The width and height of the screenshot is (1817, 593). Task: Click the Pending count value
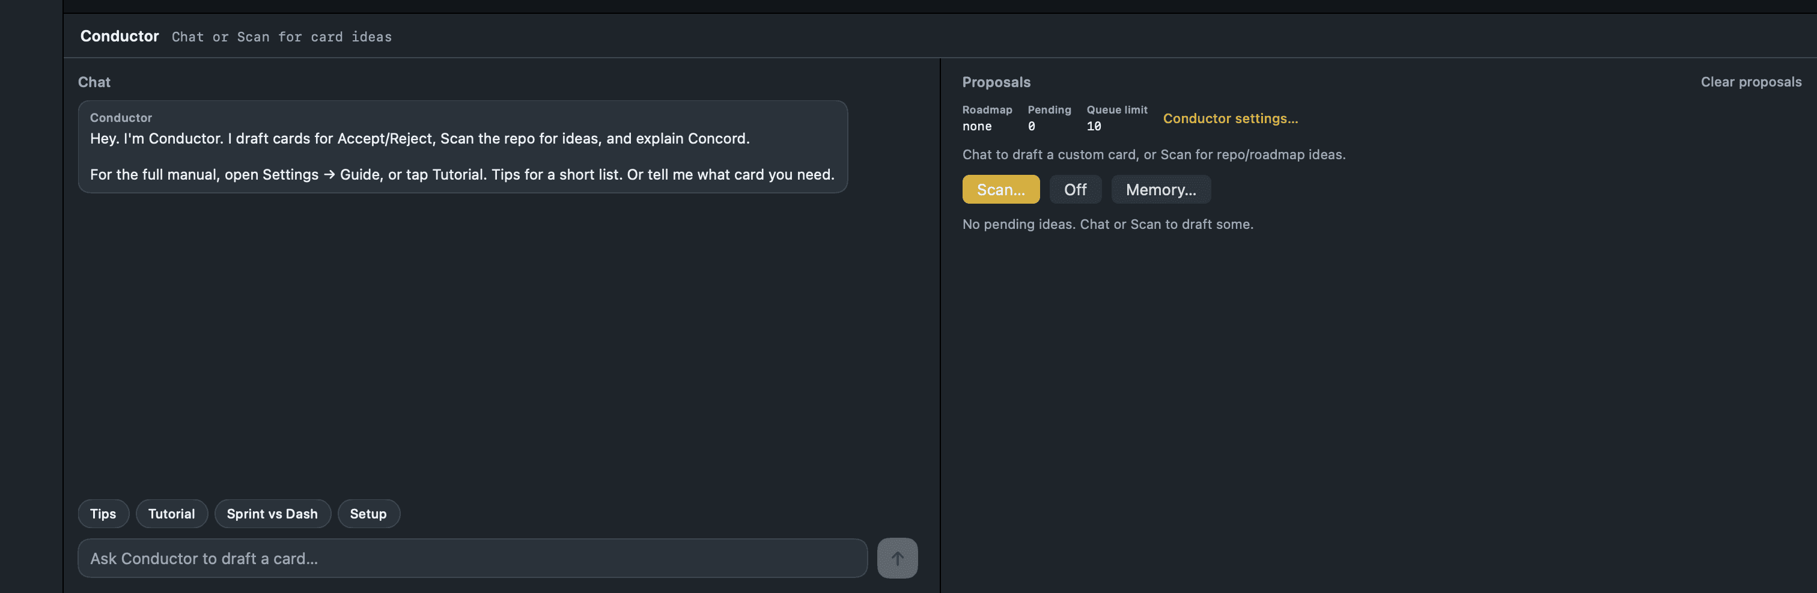pyautogui.click(x=1031, y=126)
